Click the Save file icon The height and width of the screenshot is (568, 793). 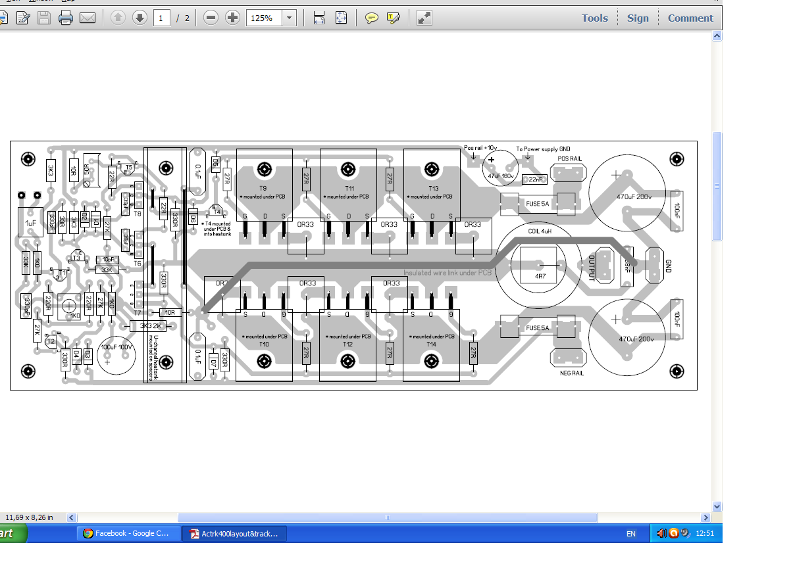coord(43,18)
